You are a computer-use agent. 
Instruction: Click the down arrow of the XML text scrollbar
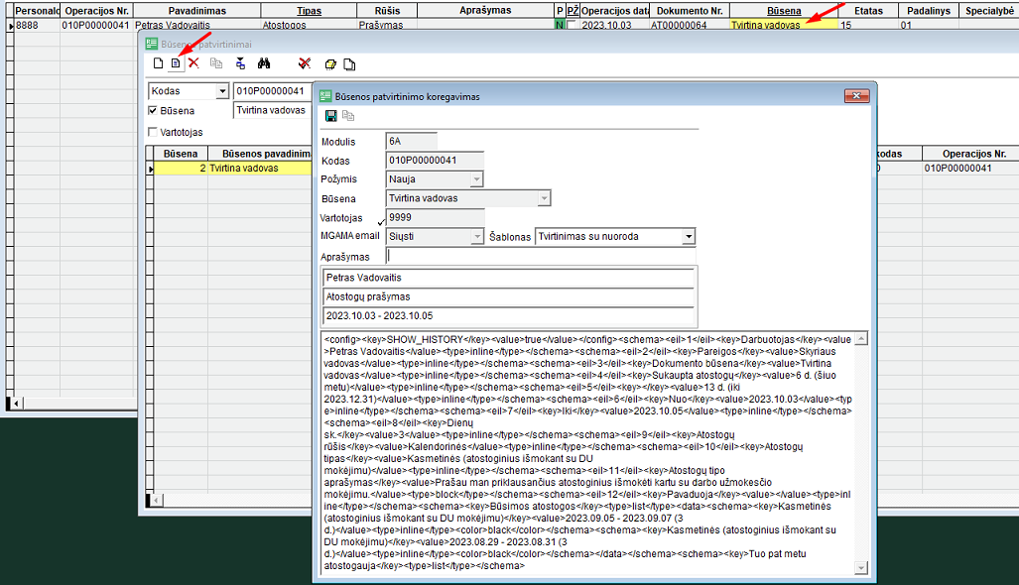coord(860,567)
